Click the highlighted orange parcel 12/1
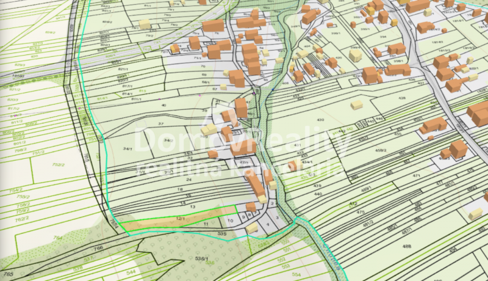Screen dimensions: 488x281 point(181,218)
